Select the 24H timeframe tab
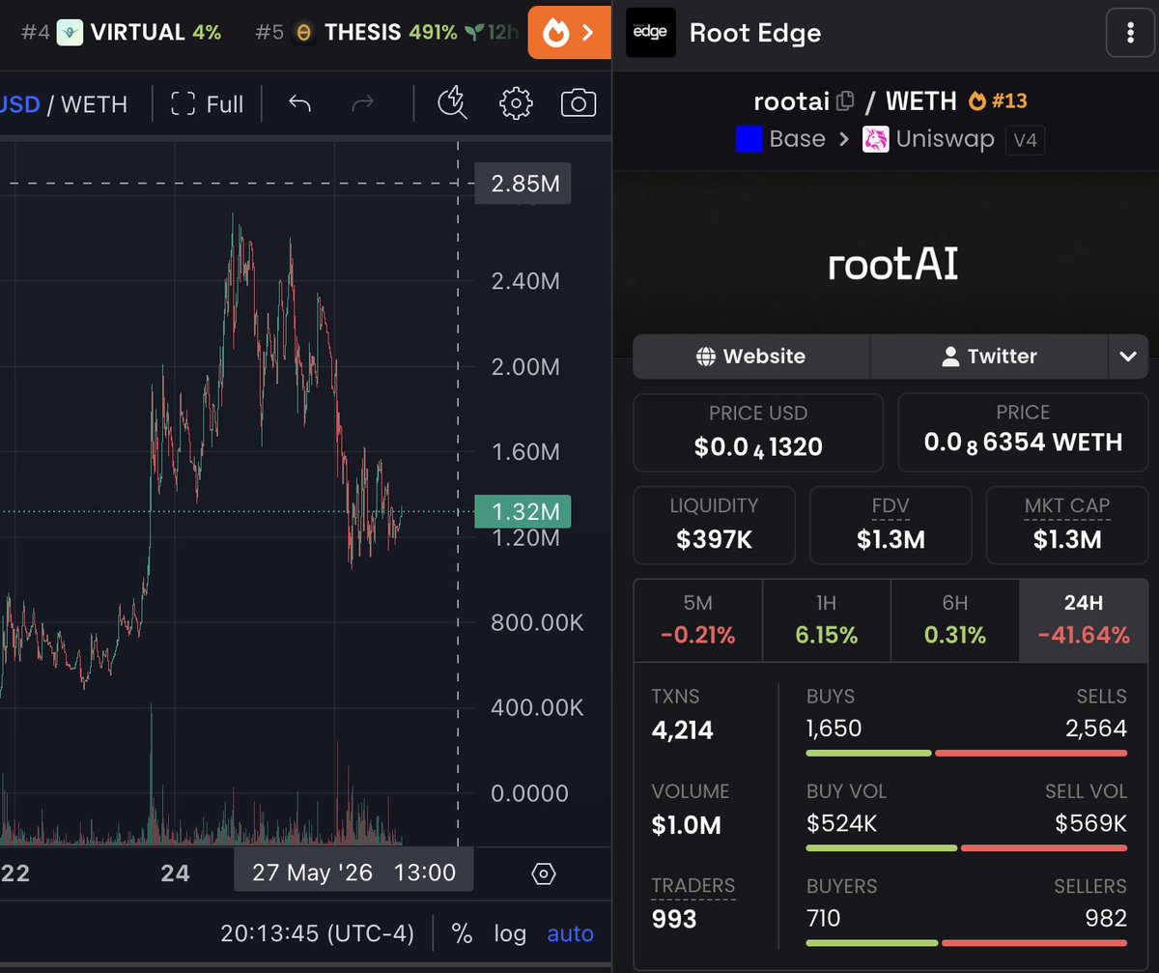 click(1083, 620)
